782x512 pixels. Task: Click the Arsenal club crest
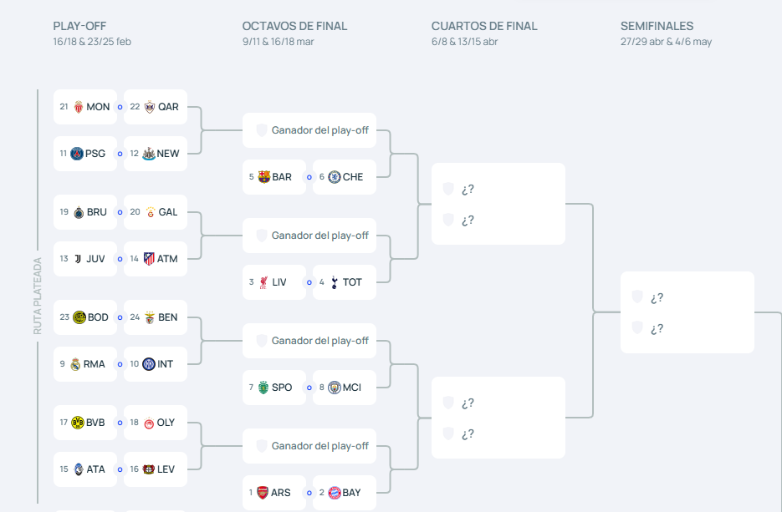263,493
